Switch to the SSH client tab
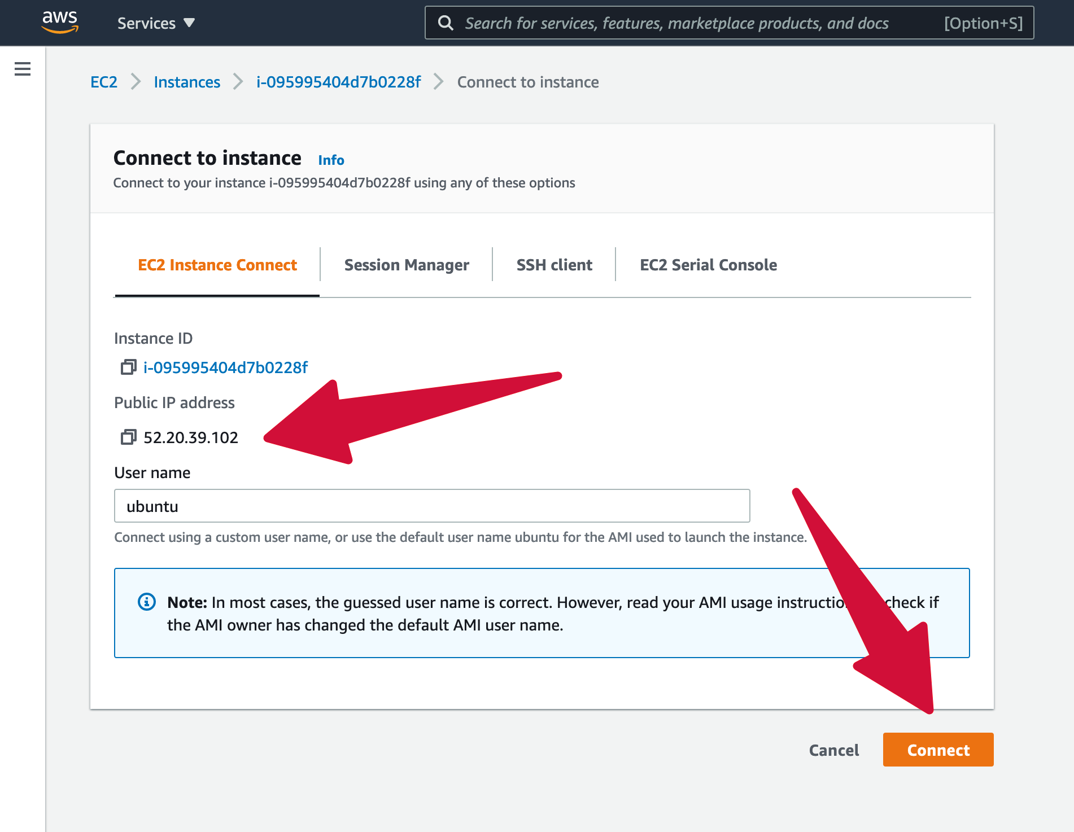 [554, 265]
